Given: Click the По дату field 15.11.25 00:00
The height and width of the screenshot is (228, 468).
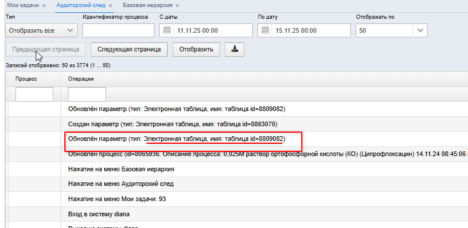Looking at the screenshot, I should [311, 30].
